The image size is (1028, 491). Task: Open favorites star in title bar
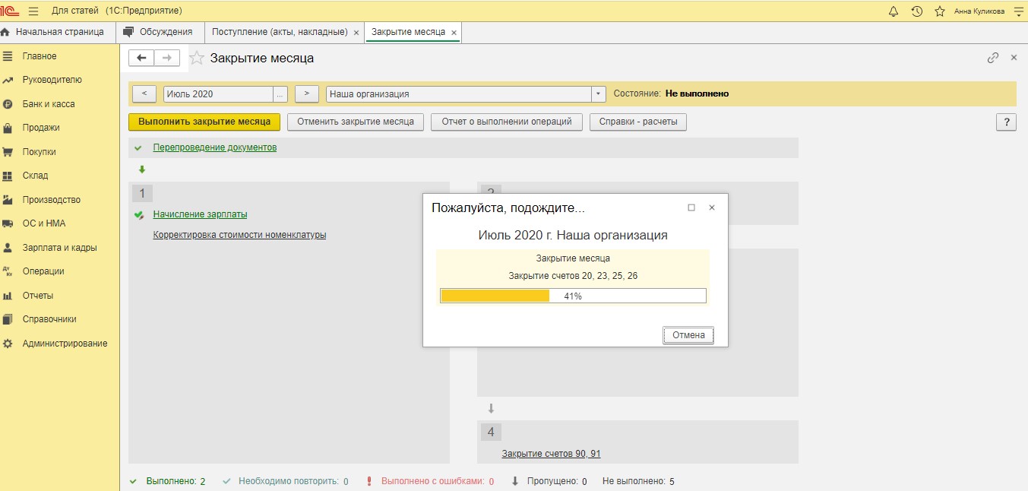(x=939, y=11)
